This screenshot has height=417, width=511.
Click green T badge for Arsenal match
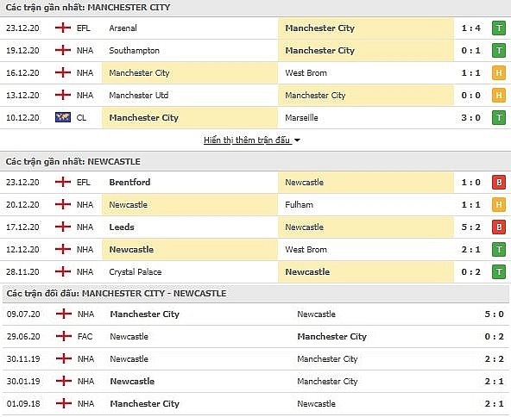(499, 28)
